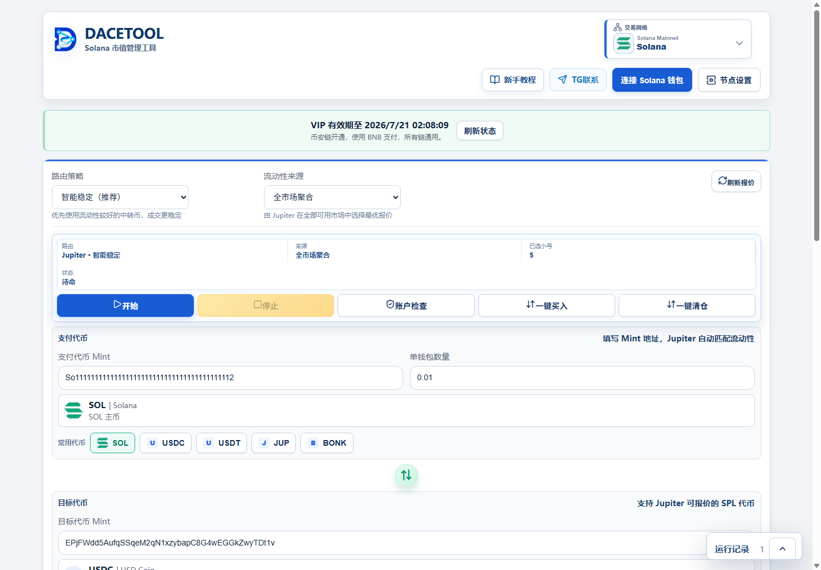Screen dimensions: 821x570
Task: Click the 支持 Jupiter 可报价的 SPL 代币 hint
Action: 696,503
